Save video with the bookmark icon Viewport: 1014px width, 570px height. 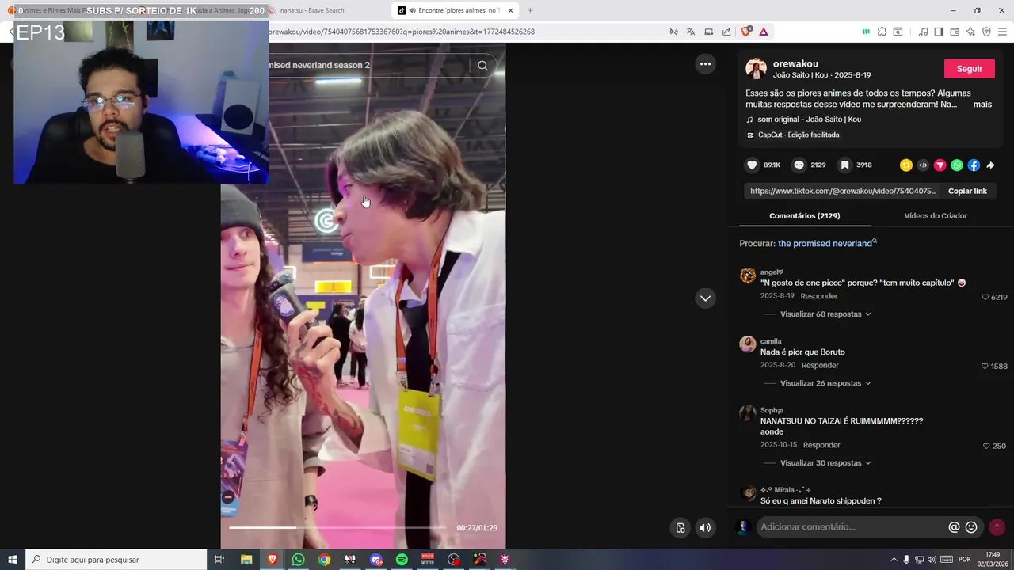845,165
